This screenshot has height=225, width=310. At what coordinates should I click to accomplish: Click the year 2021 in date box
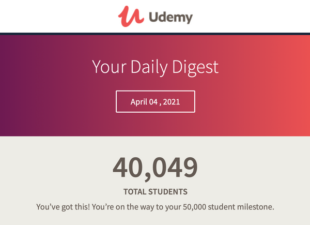click(x=172, y=102)
